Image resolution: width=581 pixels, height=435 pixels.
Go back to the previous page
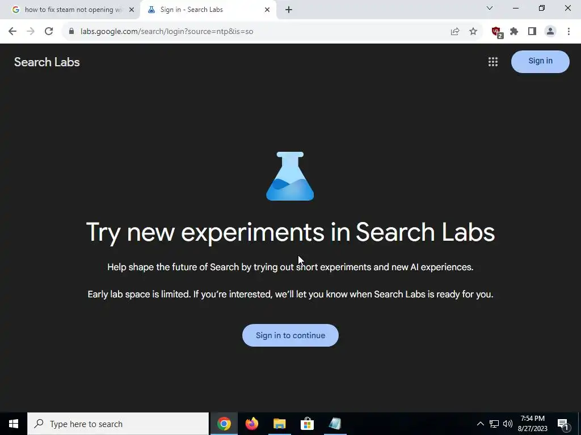12,32
